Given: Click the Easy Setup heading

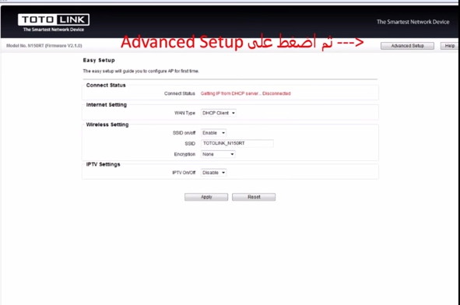Looking at the screenshot, I should click(99, 61).
